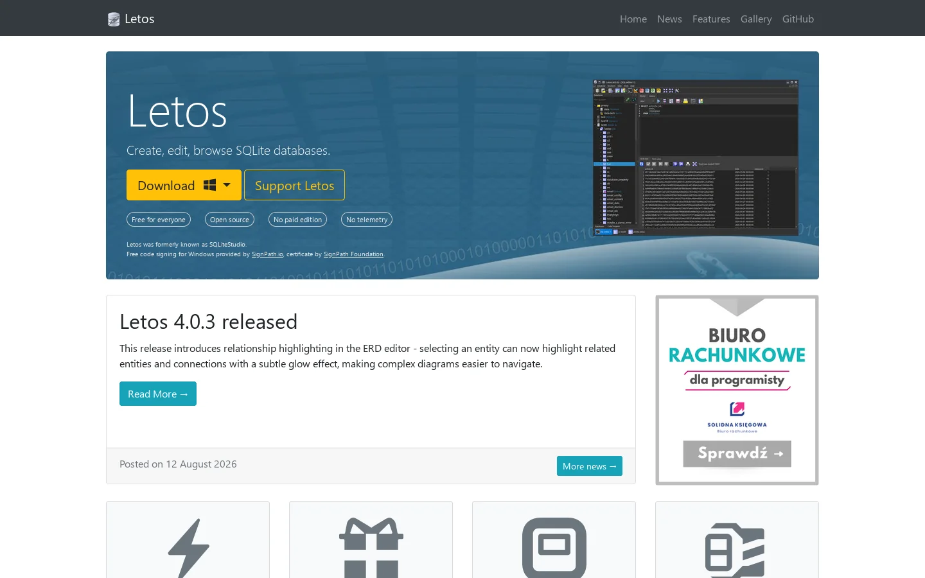Click the yellow Download button
This screenshot has height=578, width=925.
click(x=184, y=185)
